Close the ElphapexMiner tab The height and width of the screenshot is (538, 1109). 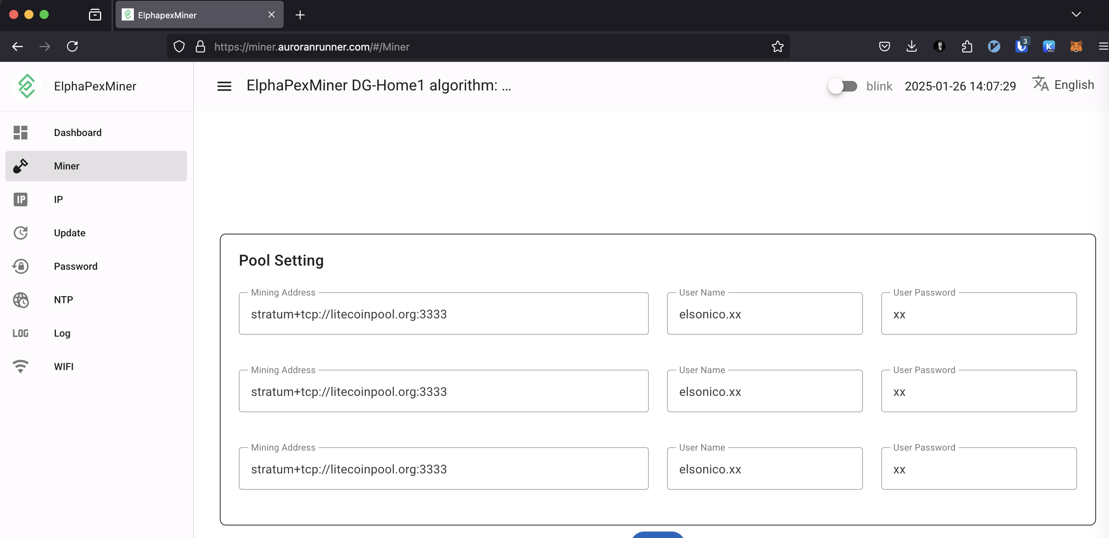coord(271,14)
